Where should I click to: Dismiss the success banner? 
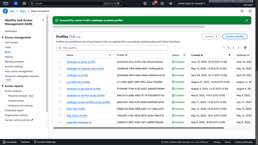click(247, 20)
